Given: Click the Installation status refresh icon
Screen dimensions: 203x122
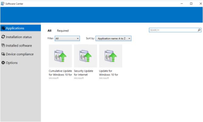Looking at the screenshot, I should click(3, 37).
